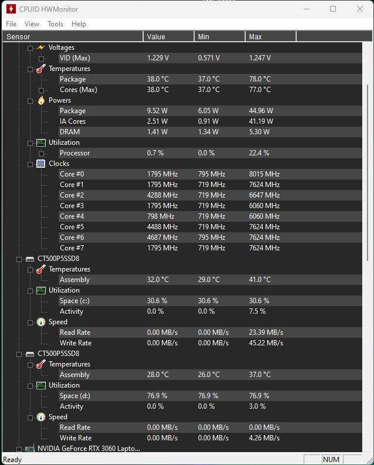Screen dimensions: 374x465
Task: Click the CPU Utilization graph icon
Action: click(41, 142)
